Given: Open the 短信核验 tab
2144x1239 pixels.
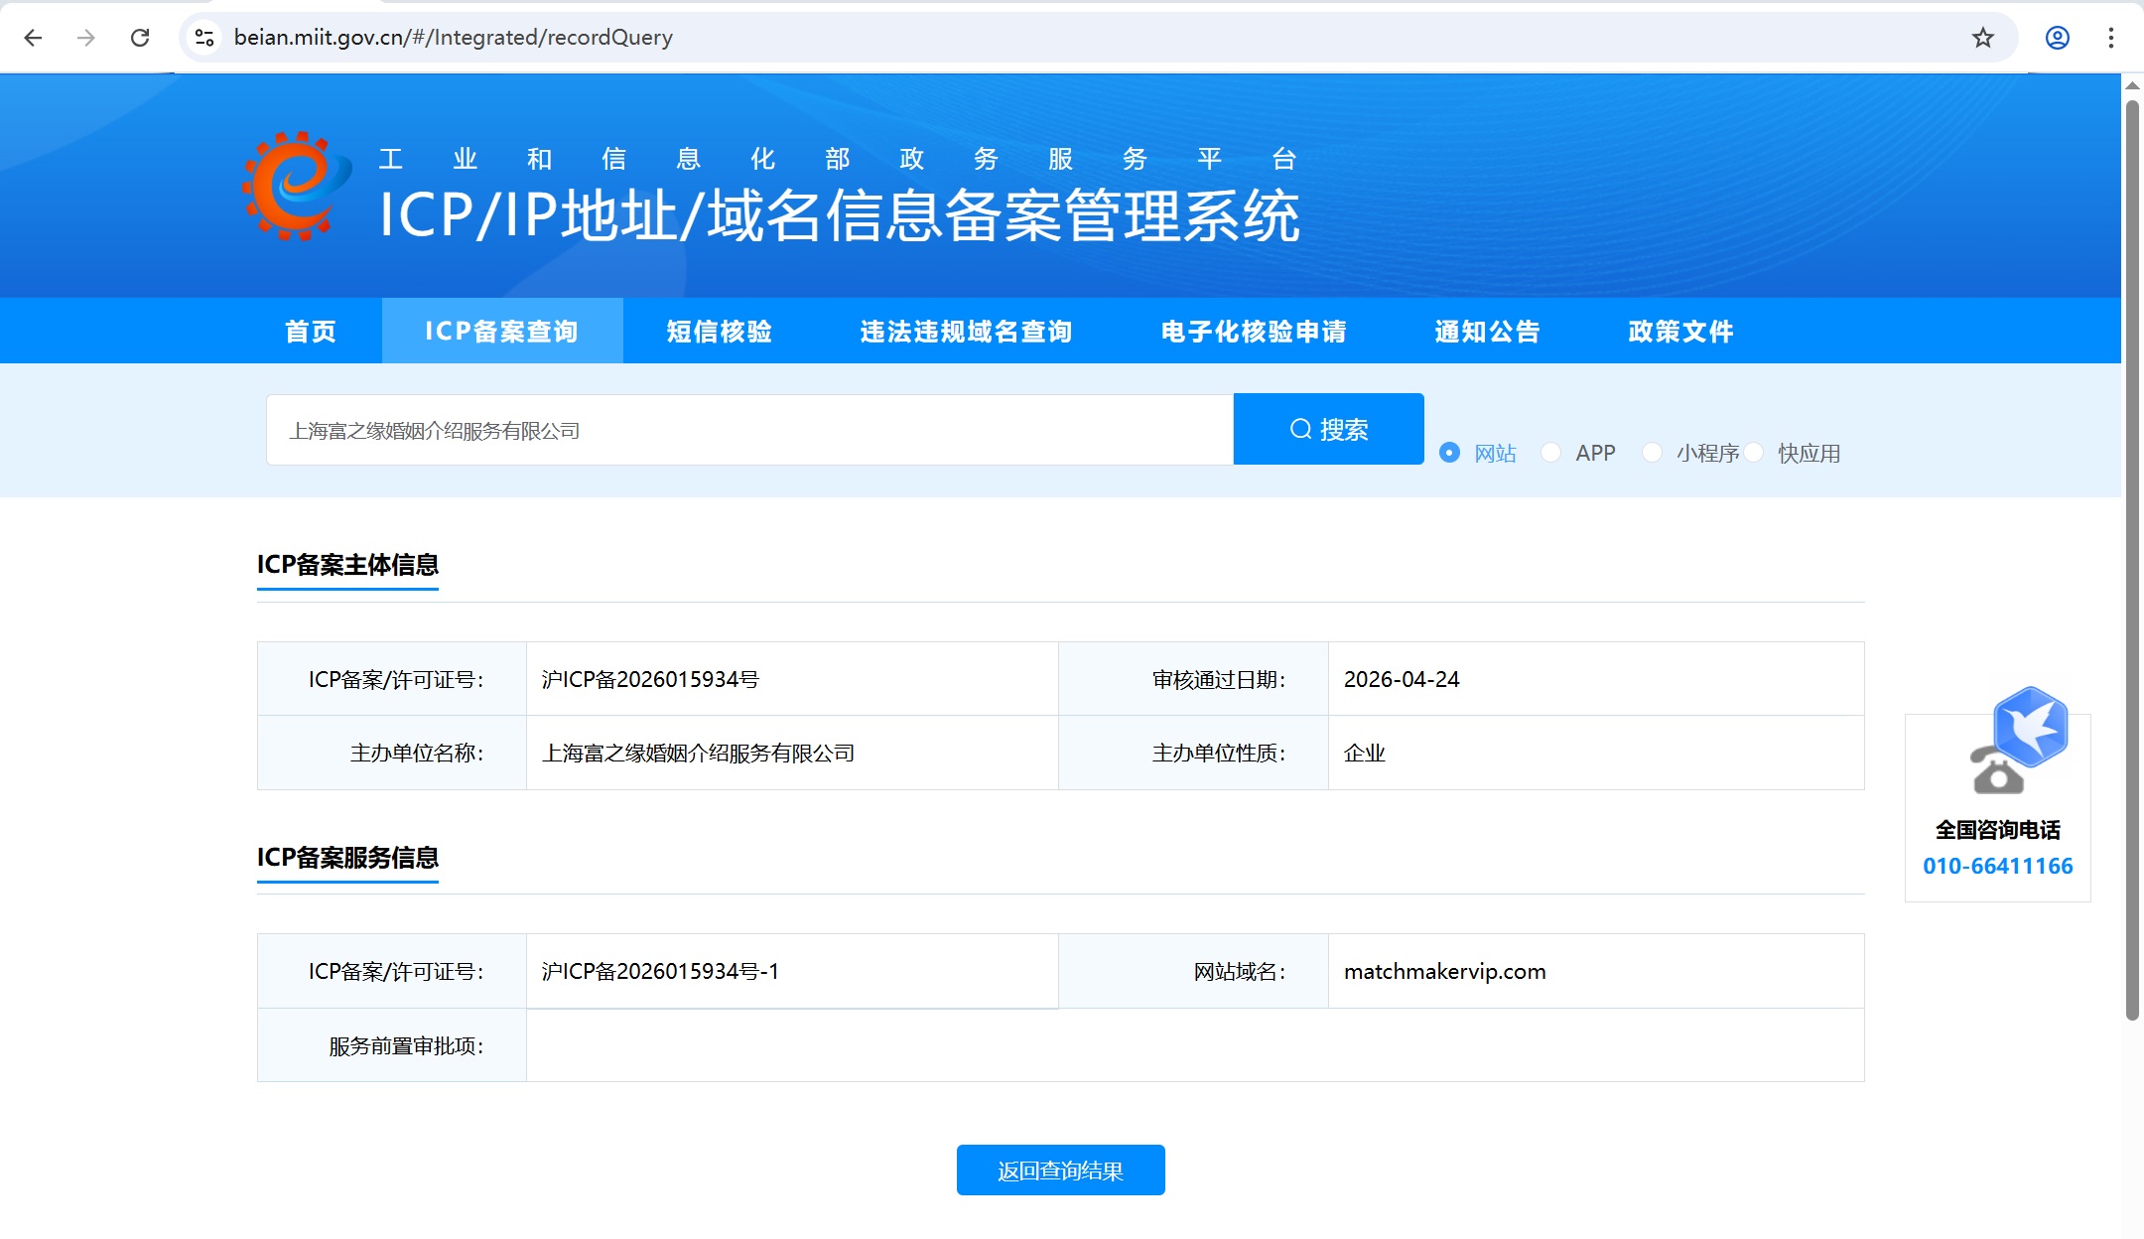Looking at the screenshot, I should 720,331.
